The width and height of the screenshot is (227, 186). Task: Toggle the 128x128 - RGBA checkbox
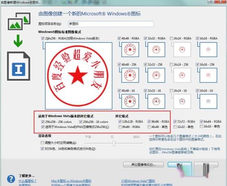[x=120, y=122]
